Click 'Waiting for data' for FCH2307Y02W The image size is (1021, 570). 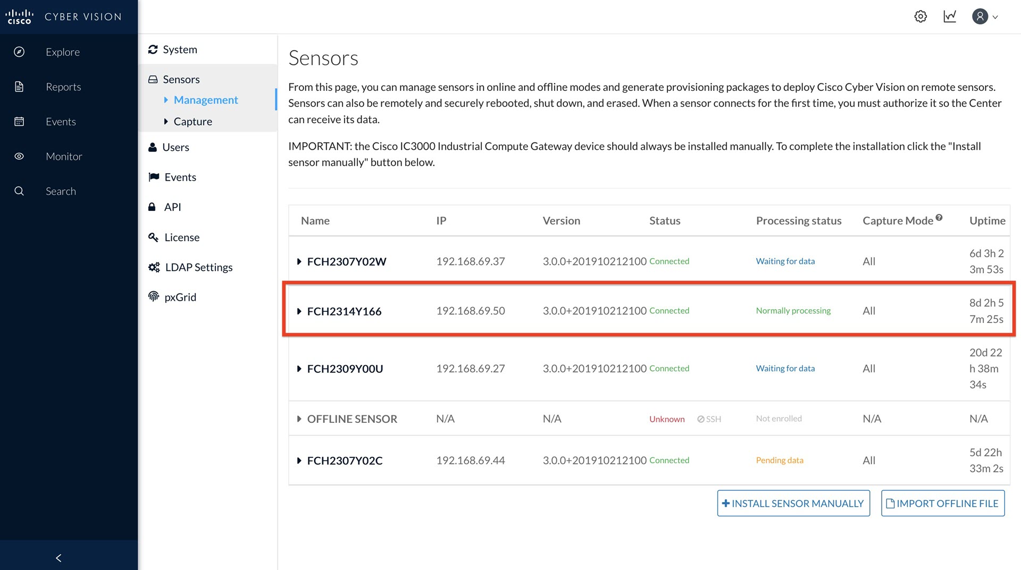785,261
